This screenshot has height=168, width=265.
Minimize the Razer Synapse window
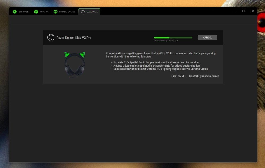tap(235, 11)
